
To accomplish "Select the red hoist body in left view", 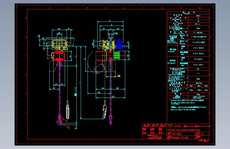I will point(59,56).
